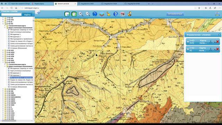Screen dimensions: 222x125
Task: Download the J-42-XVII layer via arrow icon
Action: tap(211, 42)
